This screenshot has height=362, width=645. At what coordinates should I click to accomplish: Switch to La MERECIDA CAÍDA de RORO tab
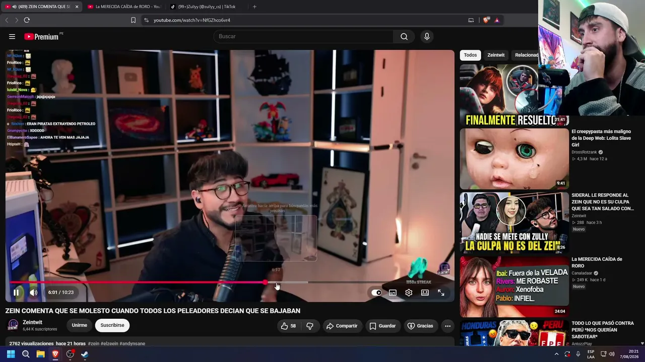pyautogui.click(x=123, y=7)
